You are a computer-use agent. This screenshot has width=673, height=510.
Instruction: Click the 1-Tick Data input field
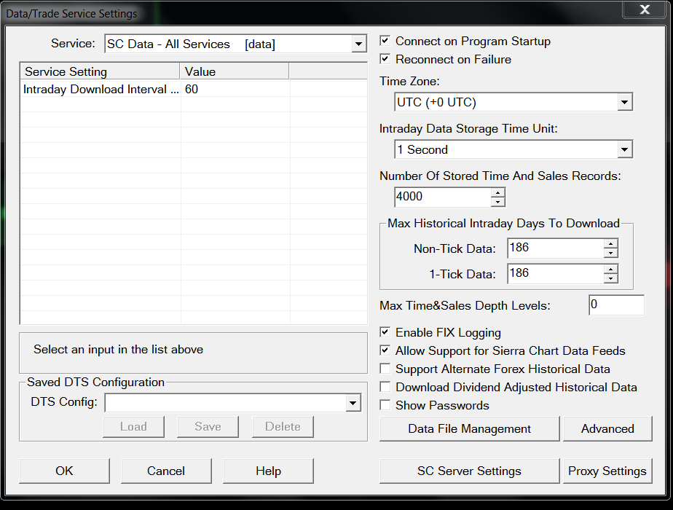[556, 273]
